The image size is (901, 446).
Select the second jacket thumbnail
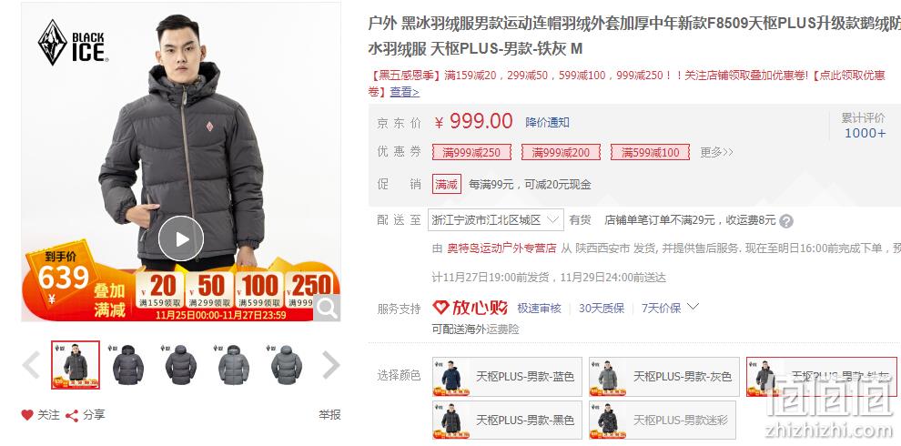click(x=128, y=365)
